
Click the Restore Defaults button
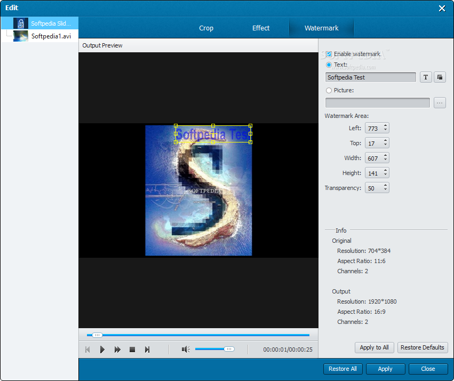click(x=423, y=347)
